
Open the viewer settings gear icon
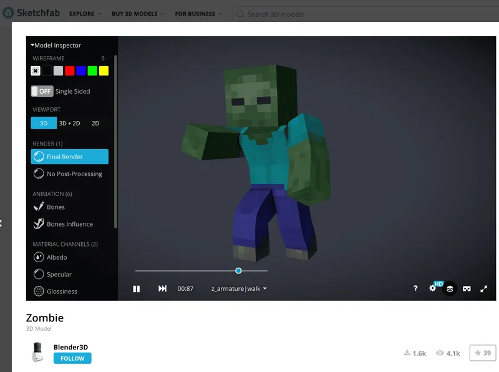pyautogui.click(x=432, y=288)
